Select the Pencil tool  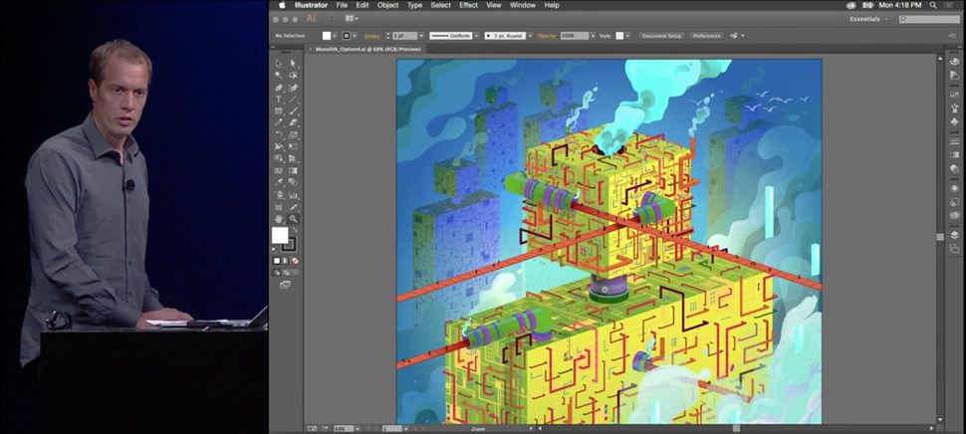[x=279, y=122]
